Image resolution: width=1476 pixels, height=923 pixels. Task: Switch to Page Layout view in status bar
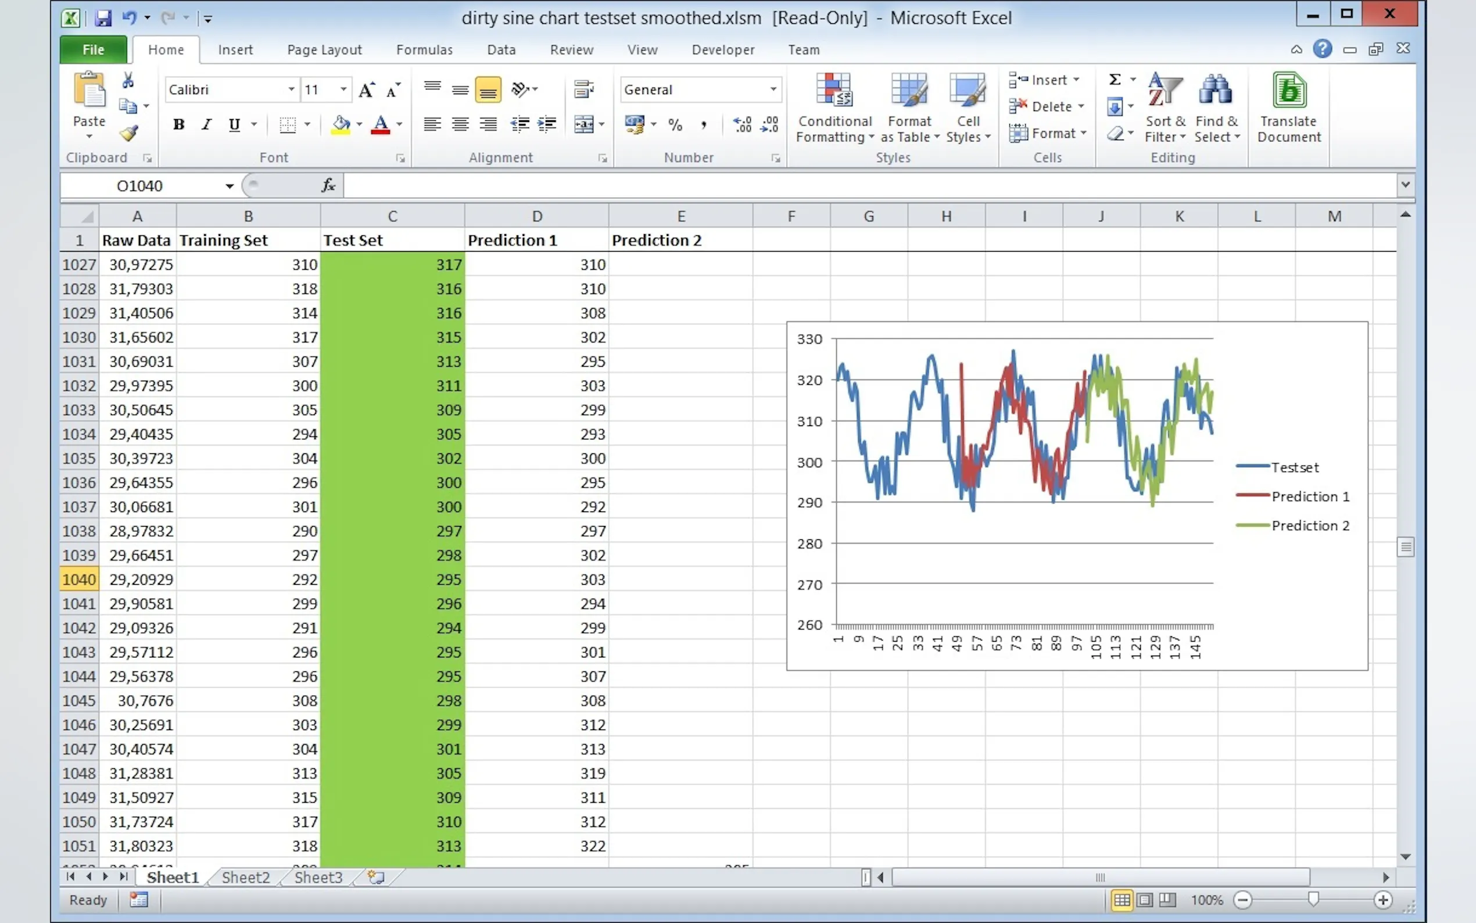click(1145, 900)
